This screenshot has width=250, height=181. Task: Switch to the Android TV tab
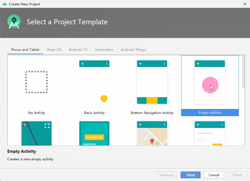point(78,50)
